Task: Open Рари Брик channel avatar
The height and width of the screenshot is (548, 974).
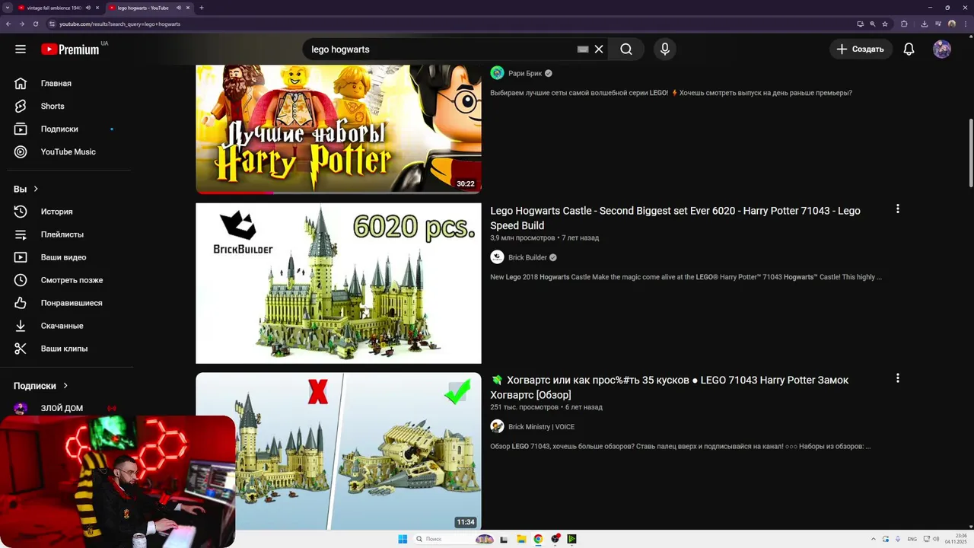Action: (497, 73)
